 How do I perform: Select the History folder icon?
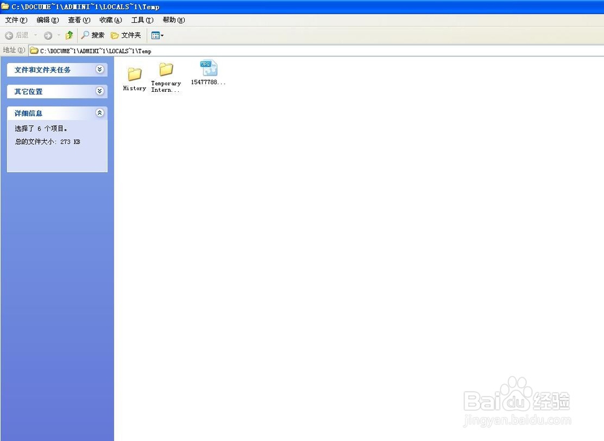[x=135, y=74]
